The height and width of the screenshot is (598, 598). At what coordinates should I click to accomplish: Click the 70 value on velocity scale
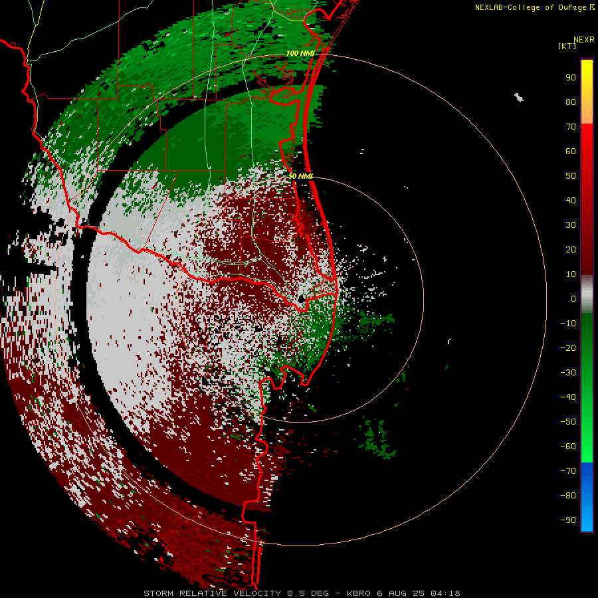coord(571,127)
